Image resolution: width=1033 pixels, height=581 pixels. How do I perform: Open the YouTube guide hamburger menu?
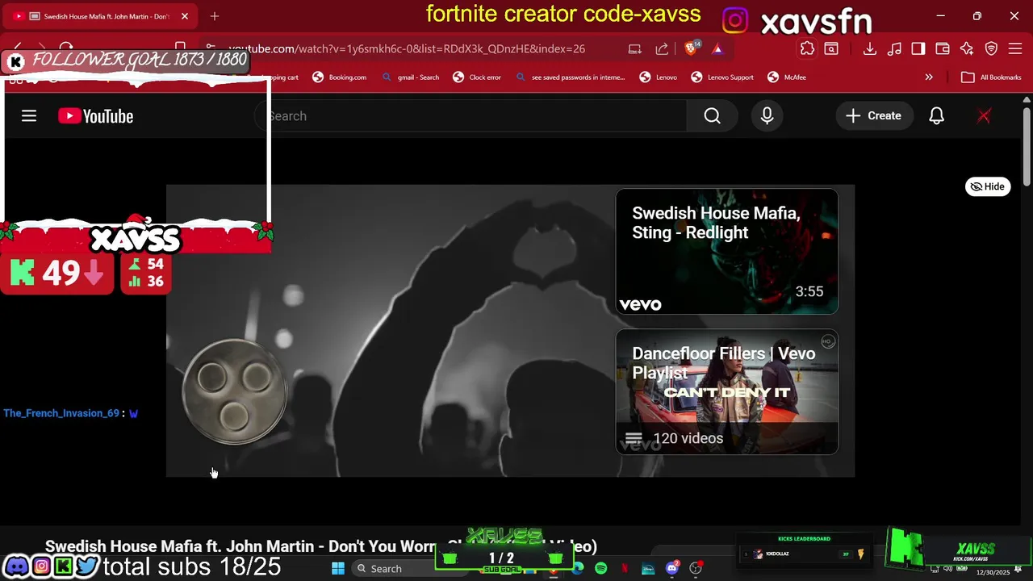tap(29, 116)
